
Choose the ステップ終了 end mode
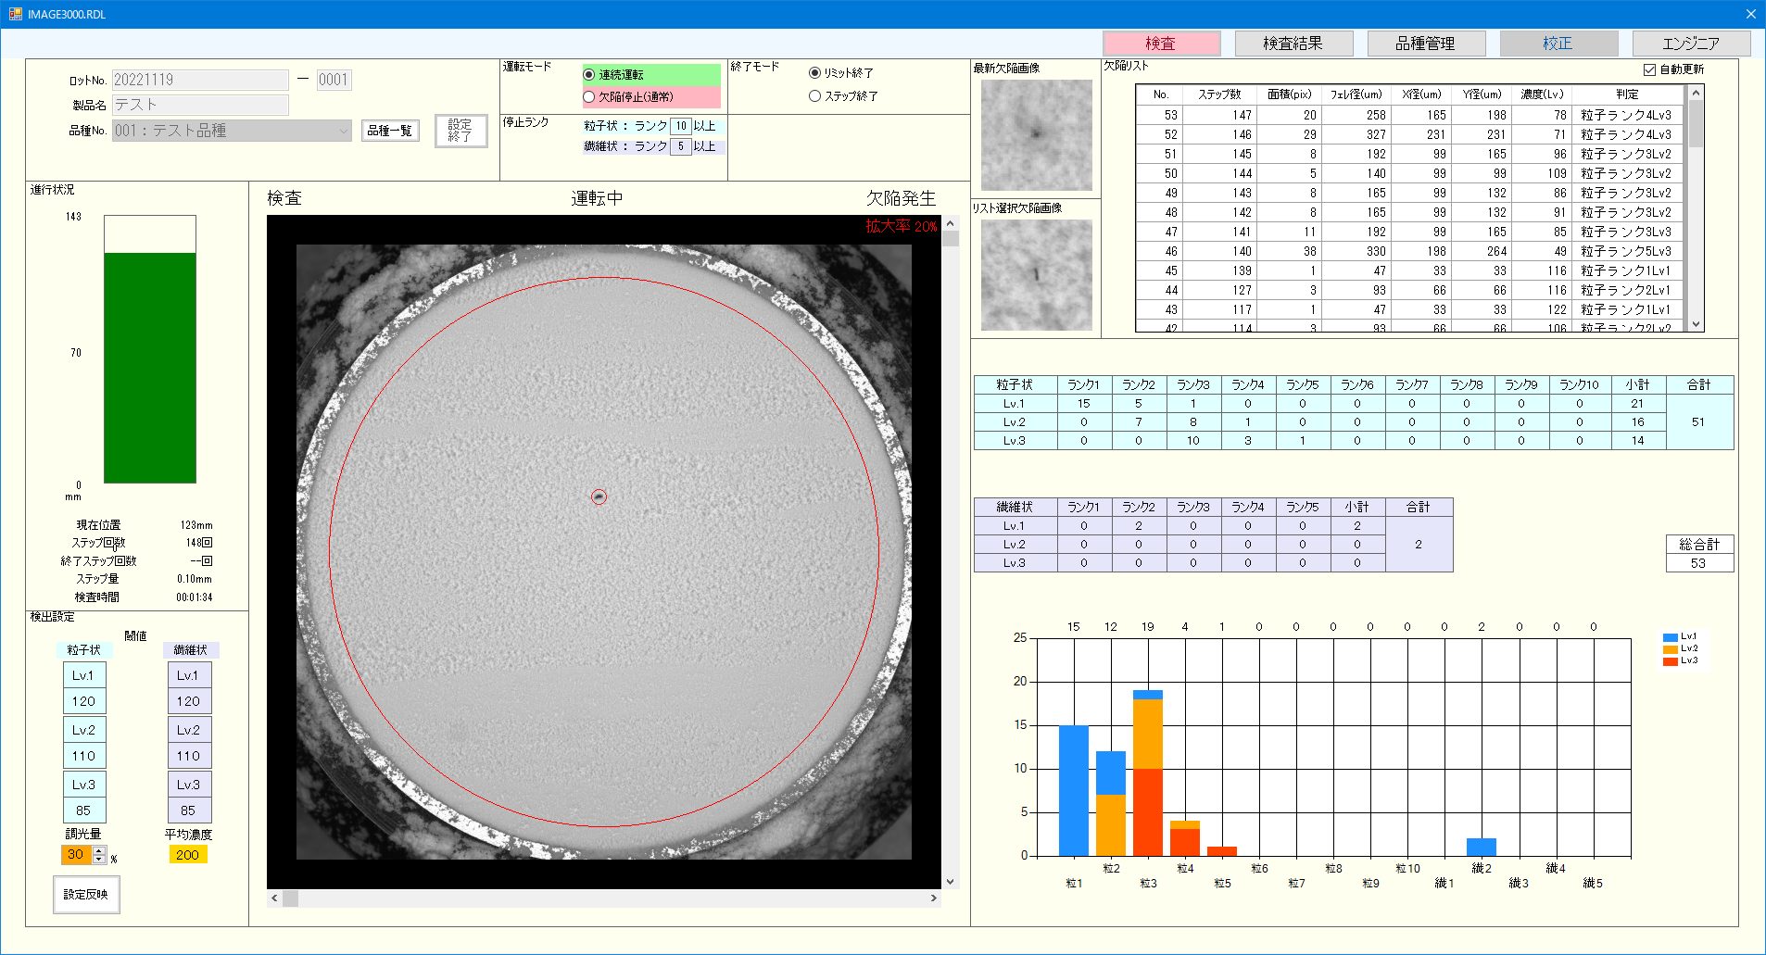[x=814, y=95]
